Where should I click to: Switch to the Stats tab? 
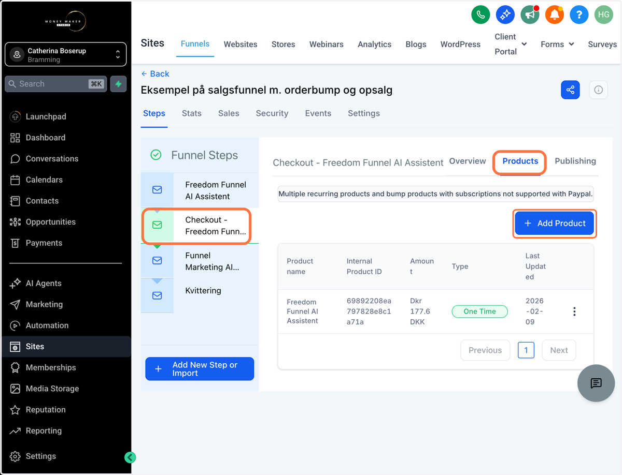tap(192, 113)
